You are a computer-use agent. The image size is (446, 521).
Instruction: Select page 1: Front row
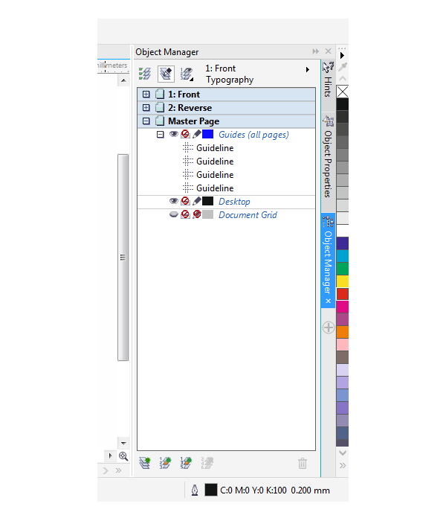pos(226,95)
